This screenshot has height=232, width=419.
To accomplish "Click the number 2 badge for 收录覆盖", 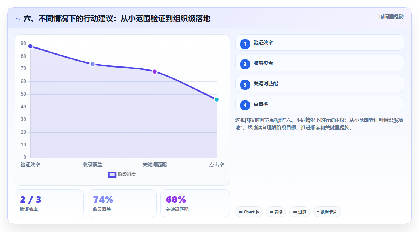I will tap(245, 64).
